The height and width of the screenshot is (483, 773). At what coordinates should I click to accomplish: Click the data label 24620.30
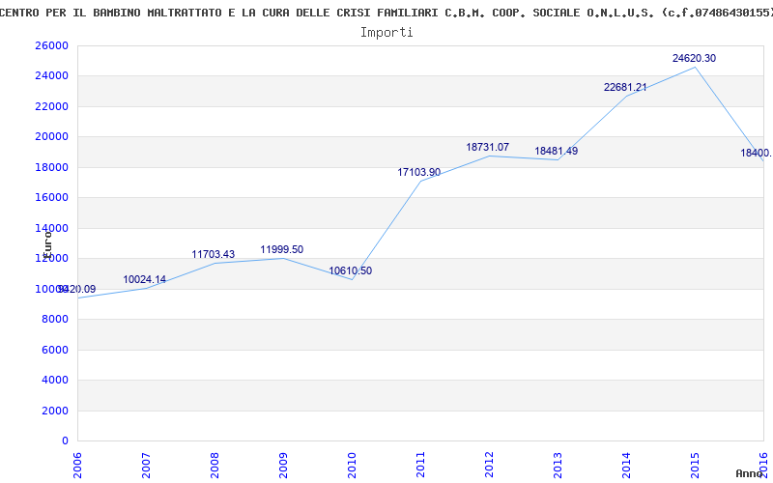point(694,58)
